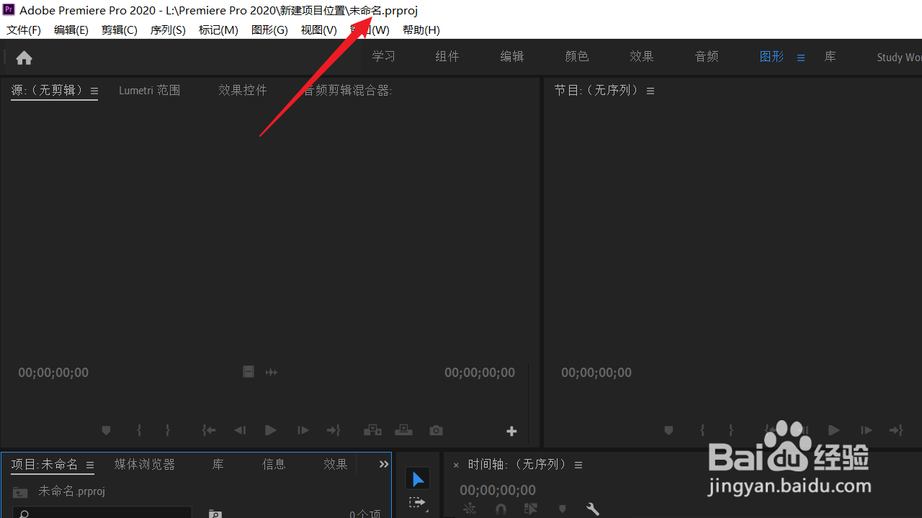Add marker in the Source monitor
Image resolution: width=922 pixels, height=518 pixels.
106,430
